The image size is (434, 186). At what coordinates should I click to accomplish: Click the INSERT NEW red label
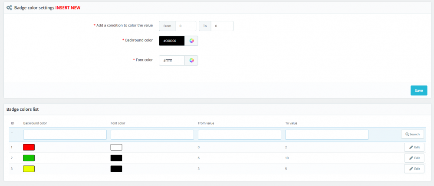click(68, 8)
